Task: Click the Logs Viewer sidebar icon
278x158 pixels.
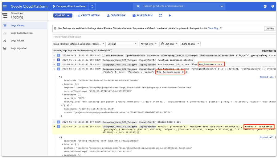Action: 5,26
